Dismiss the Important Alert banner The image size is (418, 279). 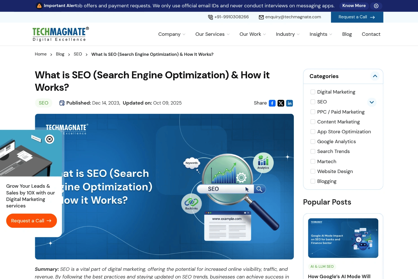[376, 6]
